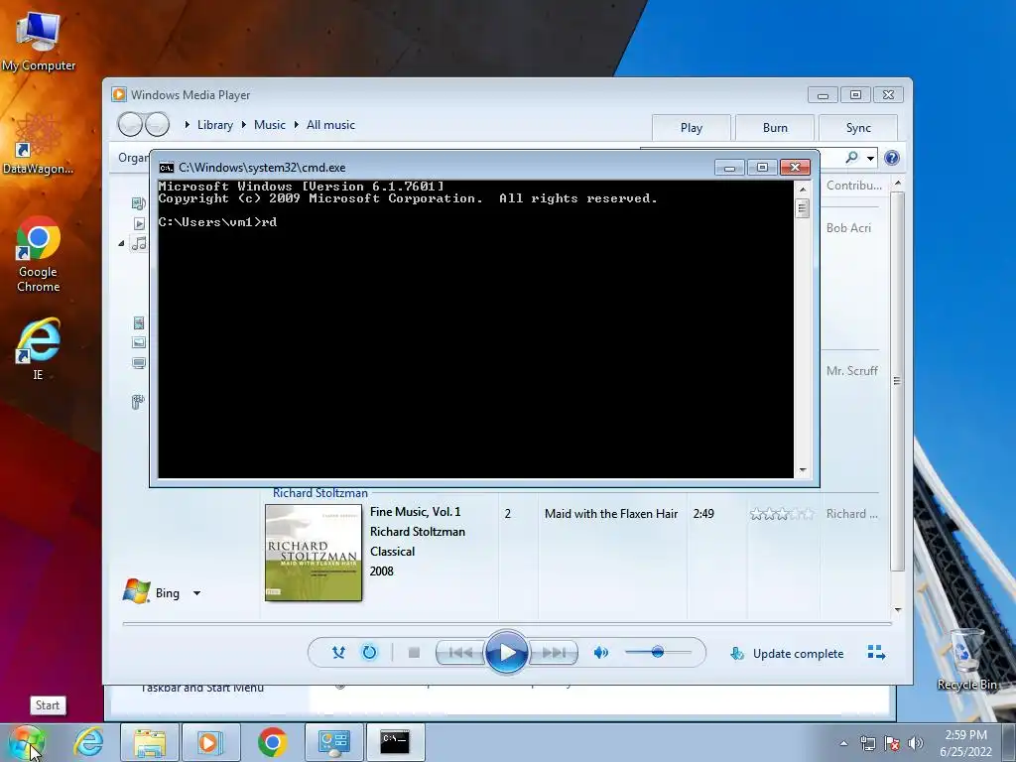Open the Burn tab

[775, 128]
